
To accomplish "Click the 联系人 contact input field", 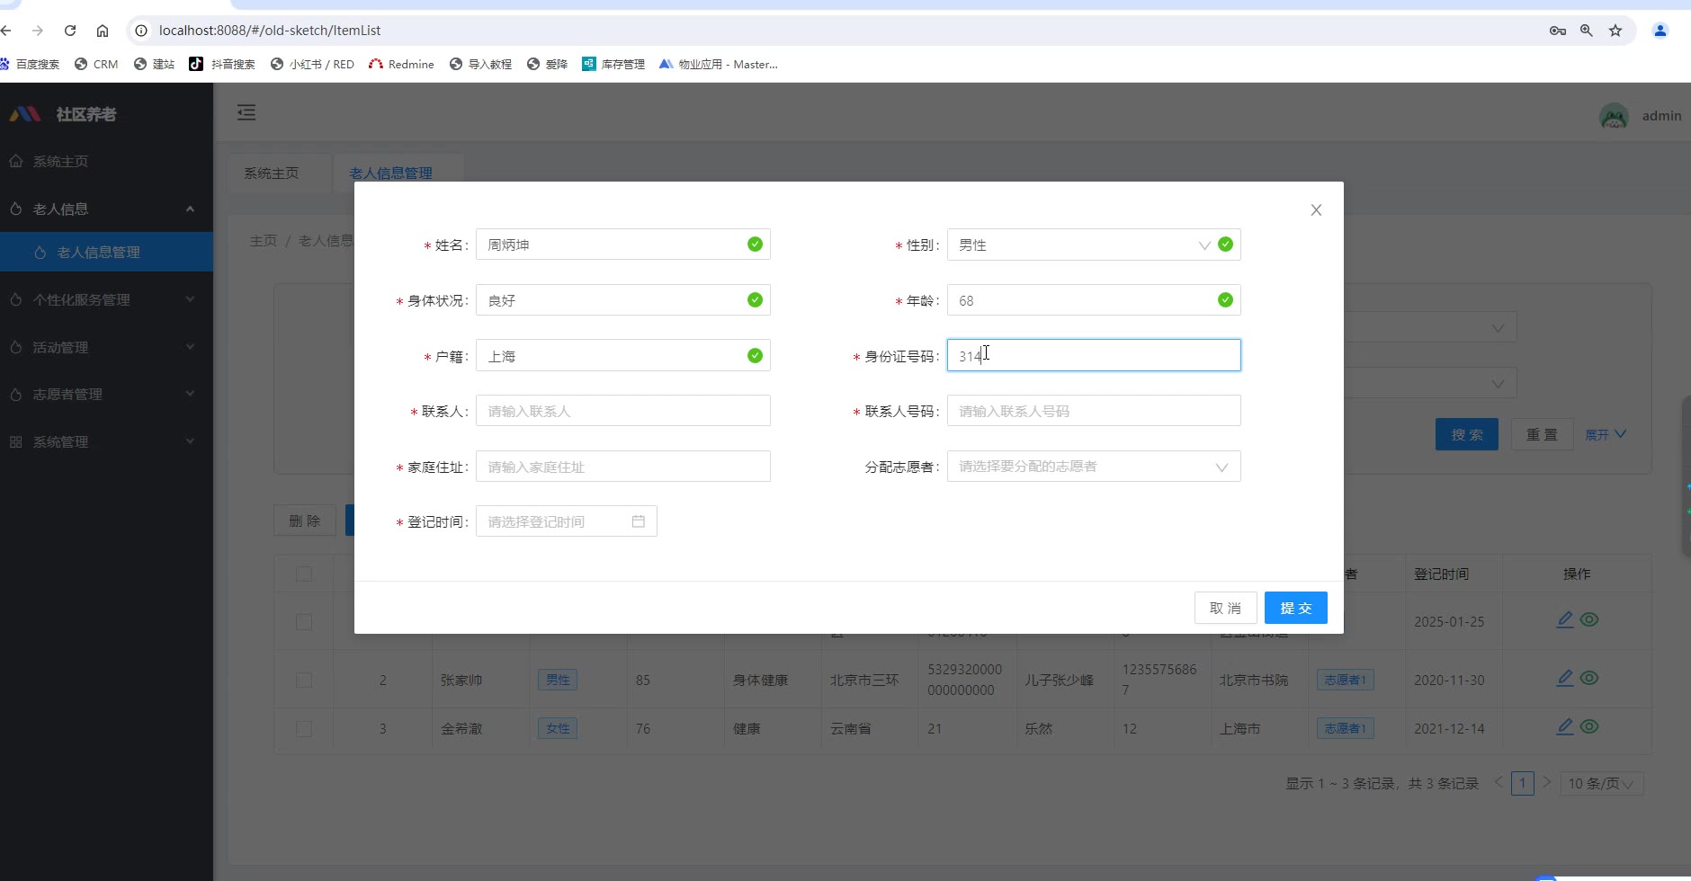I will (622, 412).
